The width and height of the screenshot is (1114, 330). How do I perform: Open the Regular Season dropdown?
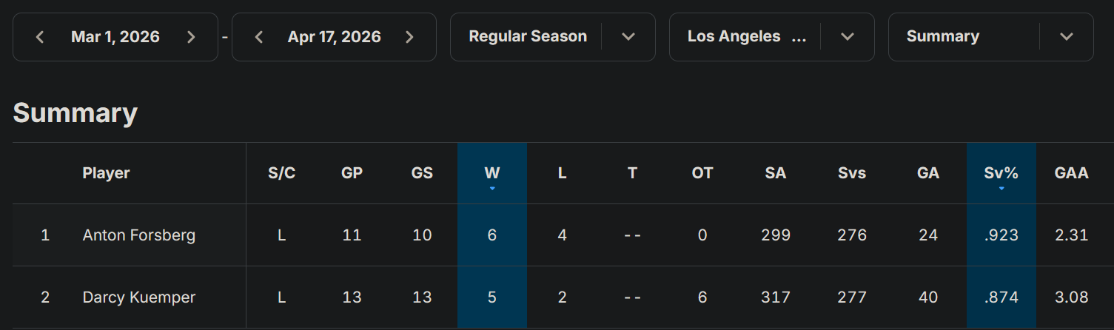tap(628, 37)
